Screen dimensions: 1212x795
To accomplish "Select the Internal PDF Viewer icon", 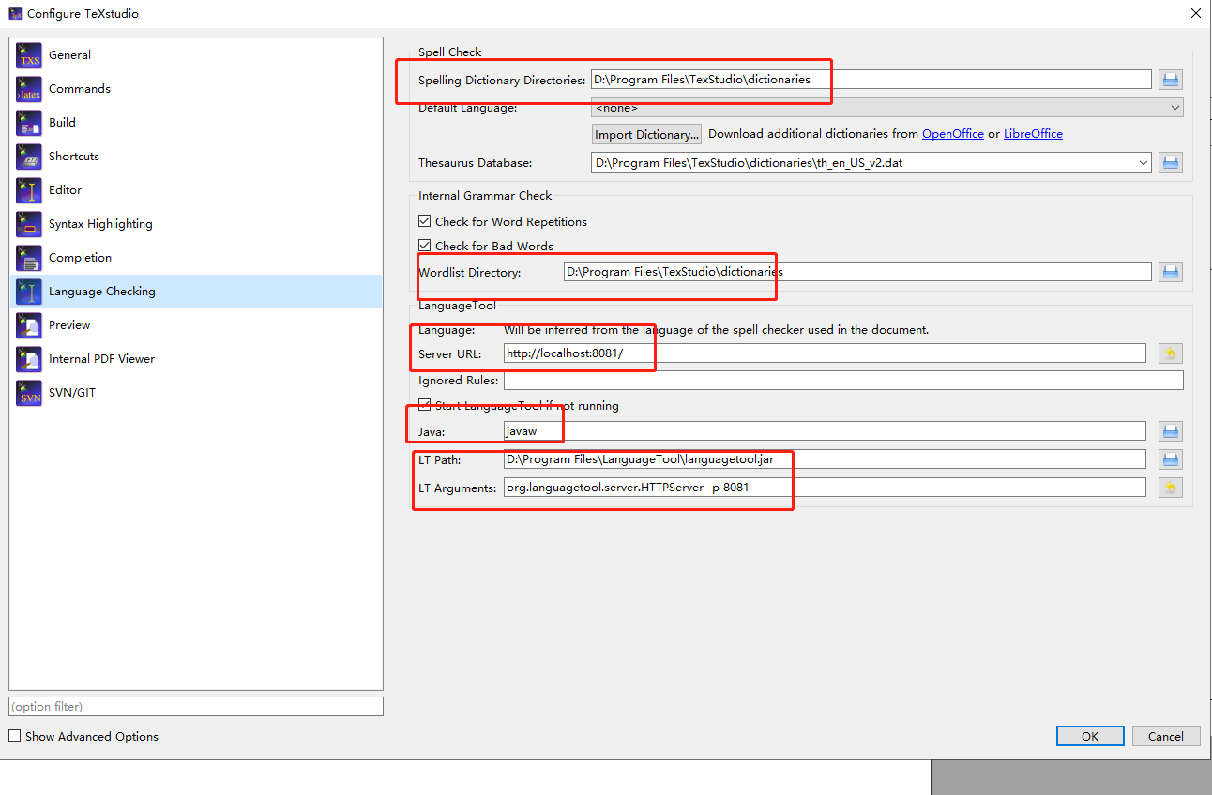I will [x=29, y=359].
